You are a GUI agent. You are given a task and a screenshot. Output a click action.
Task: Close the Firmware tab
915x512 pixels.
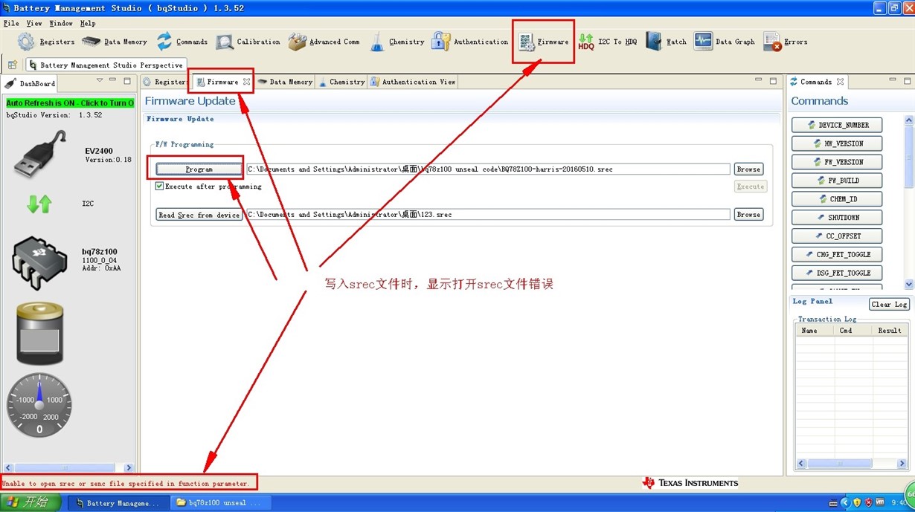[x=246, y=82]
